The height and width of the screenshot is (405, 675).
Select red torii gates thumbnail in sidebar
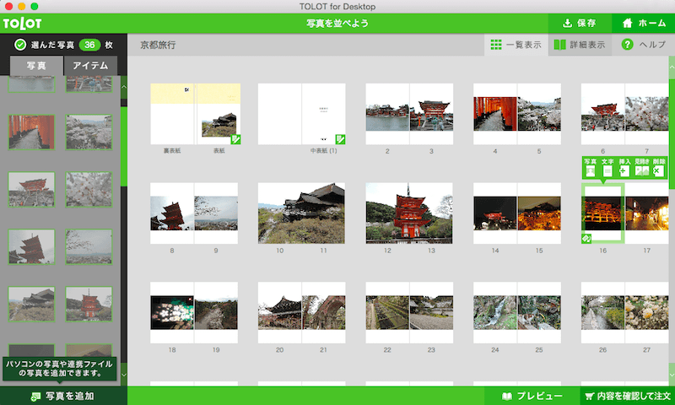[x=31, y=132]
